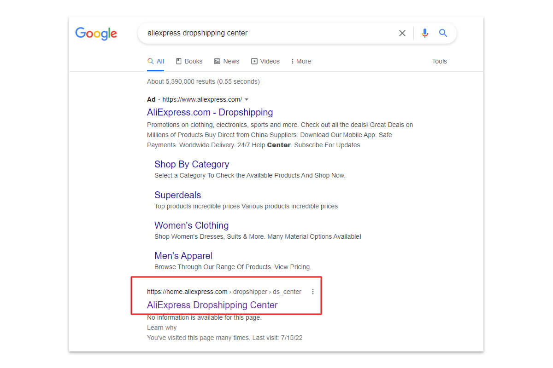Click the Learn why link
This screenshot has height=368, width=553.
(162, 328)
